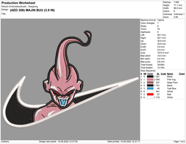Click the first Black swatch in stop sequence

(x=150, y=77)
